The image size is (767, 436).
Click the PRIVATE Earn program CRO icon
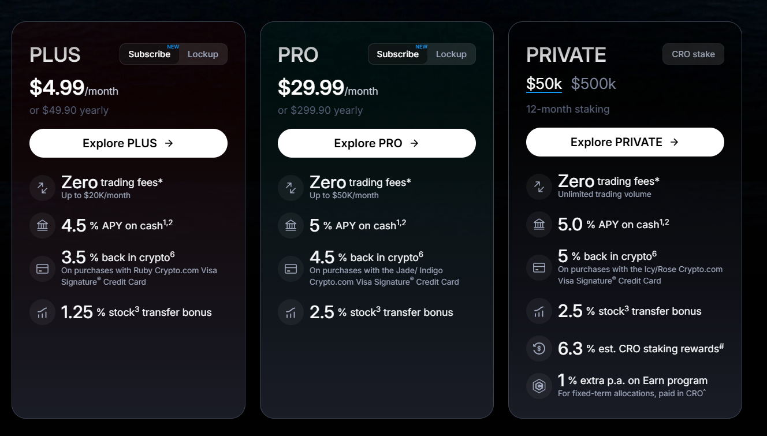click(x=539, y=386)
